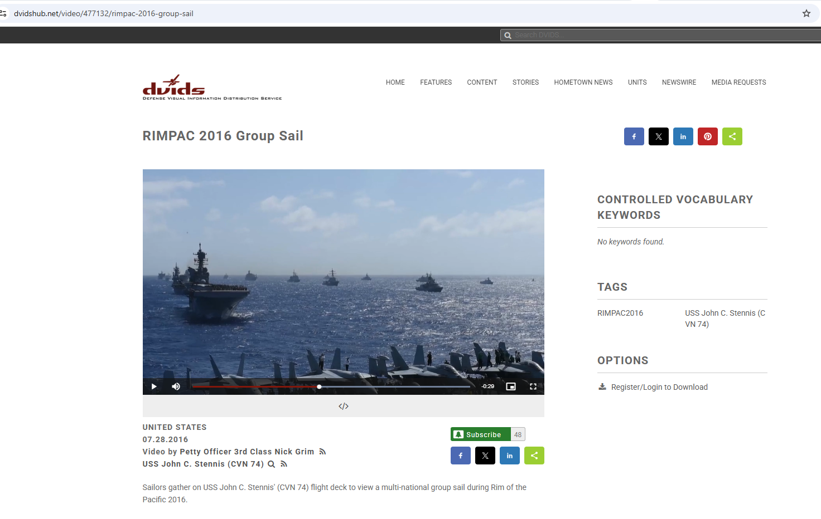Click RSS feed icon beside Nick Grim

[322, 452]
